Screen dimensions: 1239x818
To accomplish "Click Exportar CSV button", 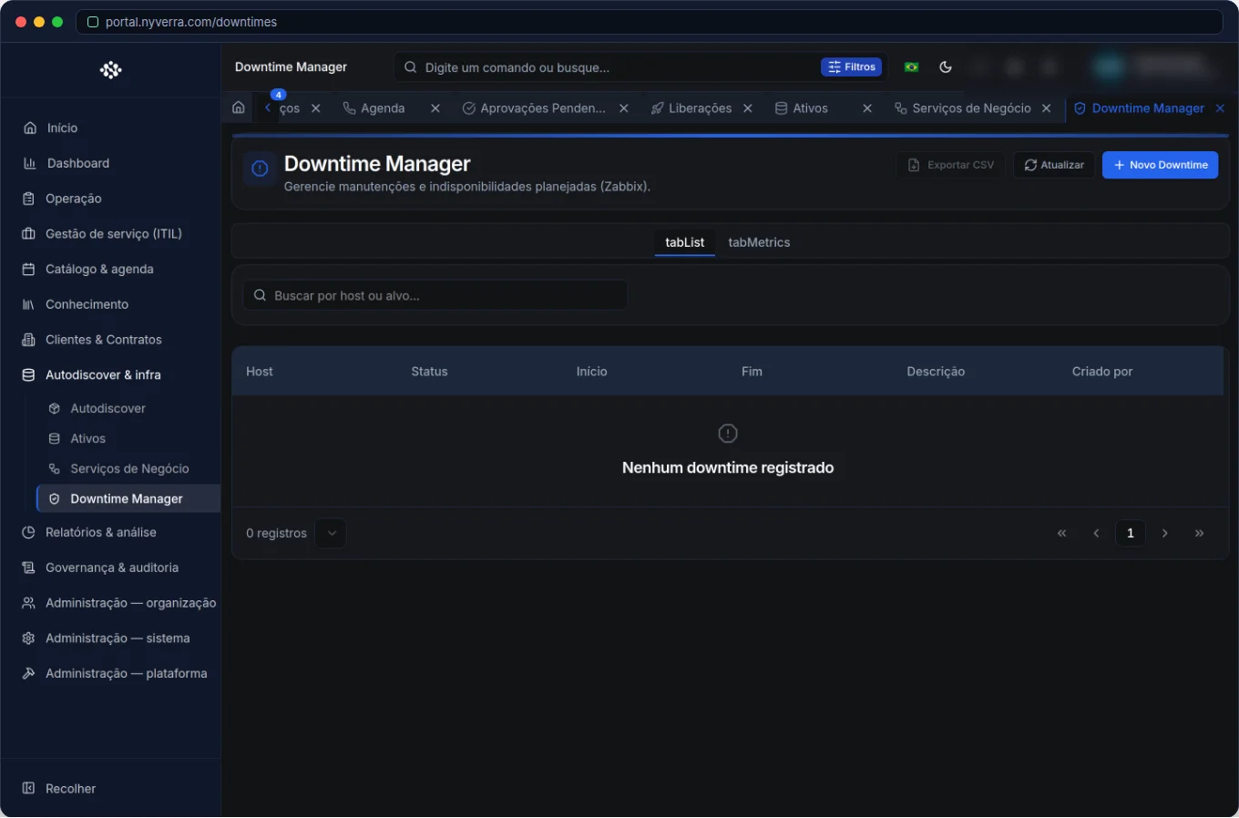I will (951, 165).
